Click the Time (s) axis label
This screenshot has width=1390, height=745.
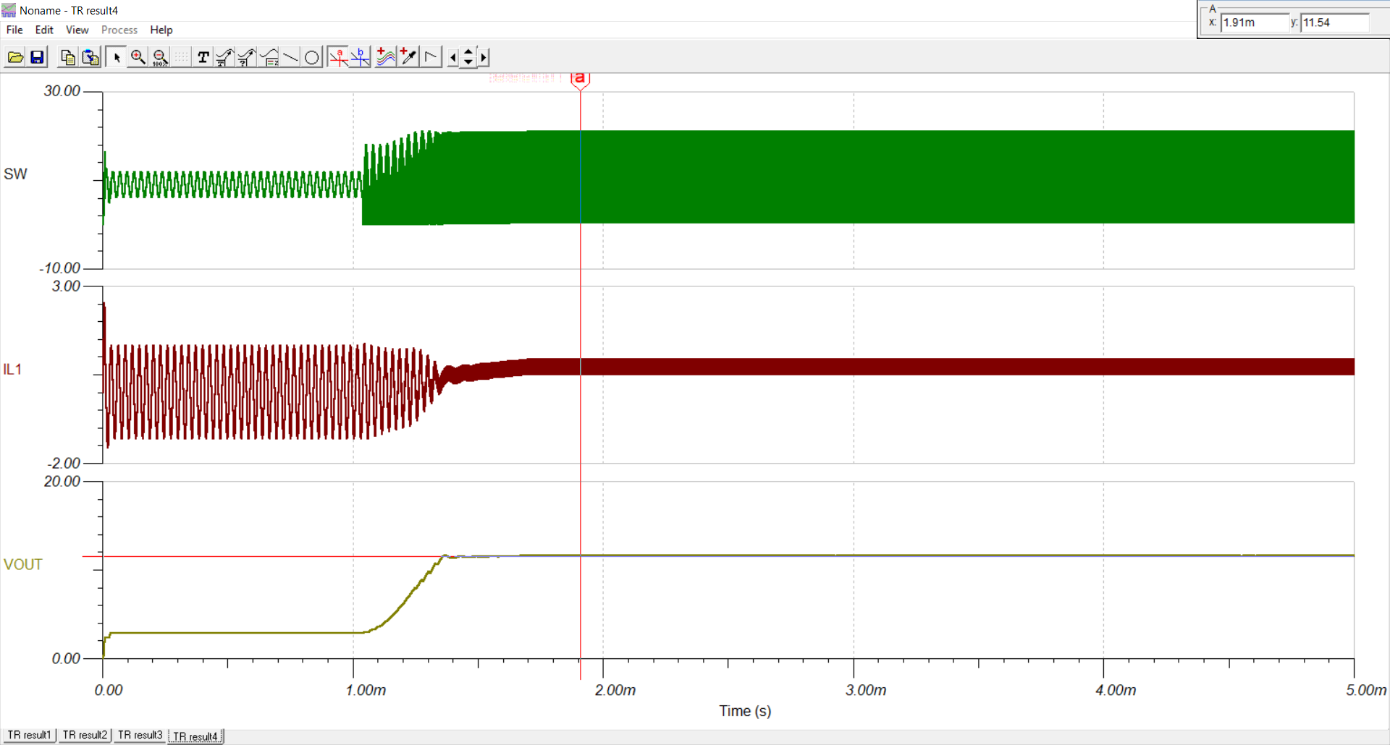(x=745, y=711)
